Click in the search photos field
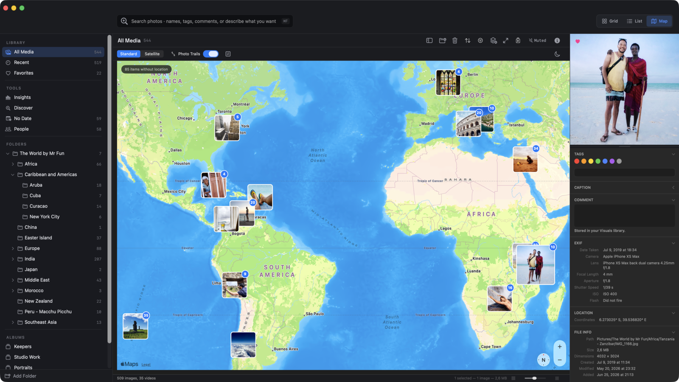Image resolution: width=679 pixels, height=382 pixels. coord(205,21)
